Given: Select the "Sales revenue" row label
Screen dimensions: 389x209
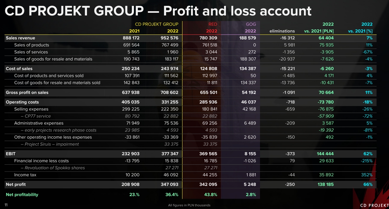Looking at the screenshot, I should point(20,38).
